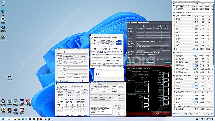215x121 pixels.
Task: Open Tools dropdown arrow in CPU-Z Mainboard window
Action: [75, 81]
